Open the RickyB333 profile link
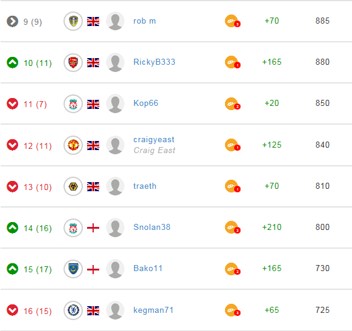The width and height of the screenshot is (352, 331). (154, 62)
